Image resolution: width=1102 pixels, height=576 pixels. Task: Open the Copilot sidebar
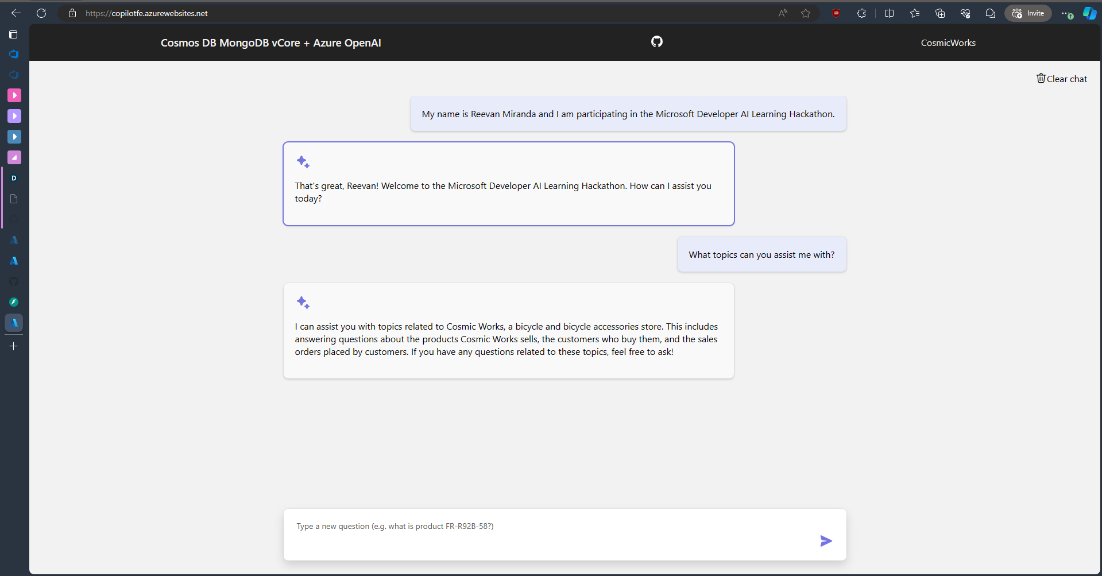pyautogui.click(x=1089, y=13)
